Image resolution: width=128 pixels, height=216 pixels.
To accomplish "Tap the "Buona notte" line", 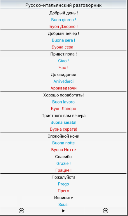I will pos(63,143).
